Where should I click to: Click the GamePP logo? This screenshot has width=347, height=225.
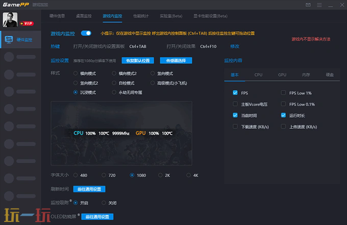[x=15, y=5]
